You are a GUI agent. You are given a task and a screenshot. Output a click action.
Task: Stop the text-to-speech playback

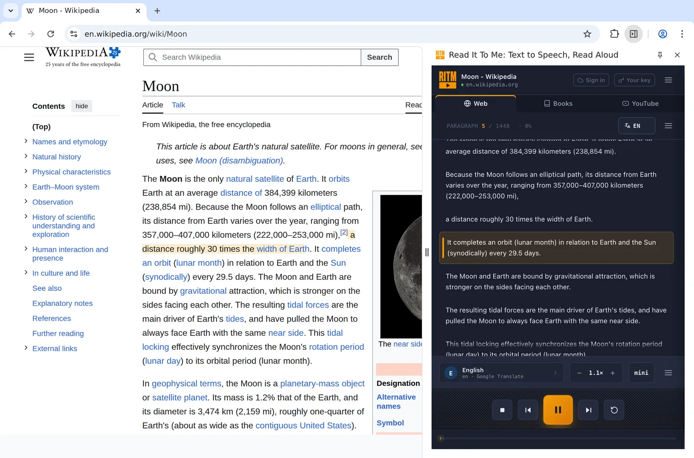click(x=502, y=410)
